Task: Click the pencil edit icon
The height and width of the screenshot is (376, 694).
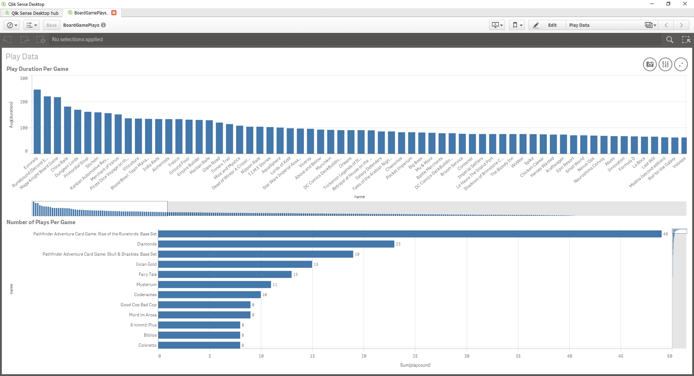Action: tap(536, 25)
